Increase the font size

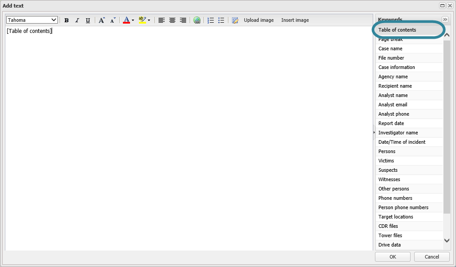pos(102,20)
